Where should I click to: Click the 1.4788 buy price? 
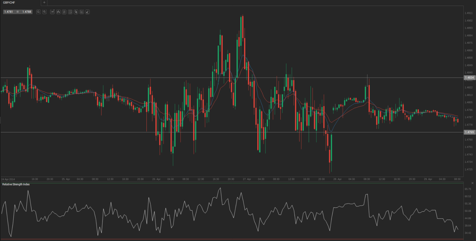point(27,12)
